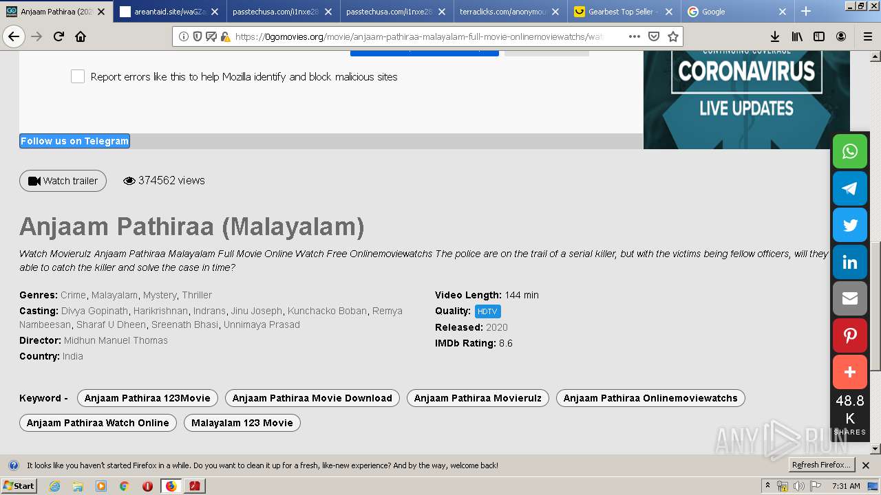Viewport: 881px width, 495px height.
Task: Open tracking protection shield icon
Action: [x=198, y=36]
